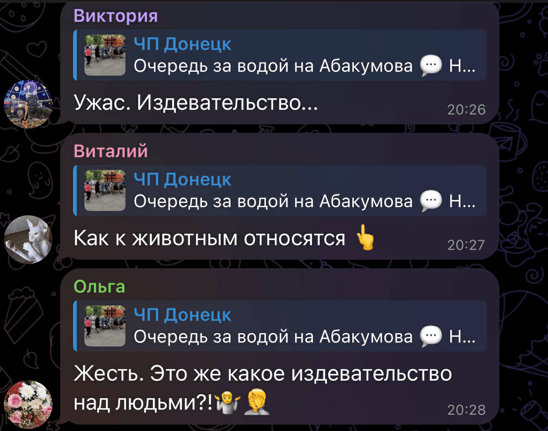The height and width of the screenshot is (431, 548).
Task: Open Виталий's cat avatar
Action: pyautogui.click(x=28, y=239)
